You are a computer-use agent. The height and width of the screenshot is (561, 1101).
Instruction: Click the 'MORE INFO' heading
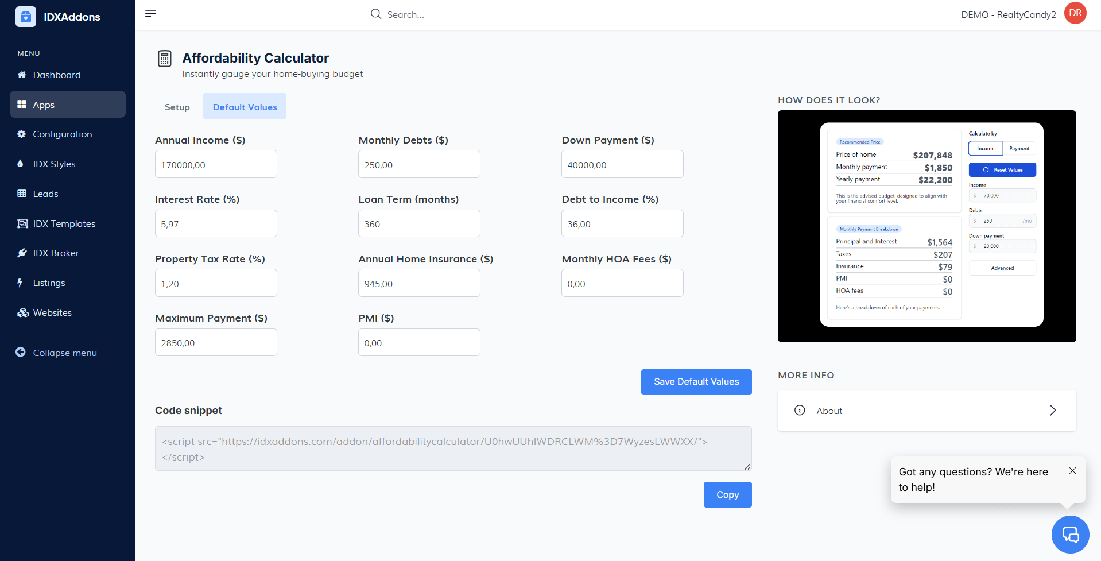806,375
